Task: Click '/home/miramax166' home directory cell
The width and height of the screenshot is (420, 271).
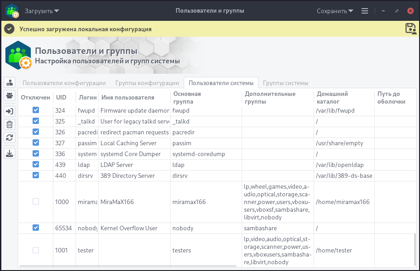Action: (344, 202)
